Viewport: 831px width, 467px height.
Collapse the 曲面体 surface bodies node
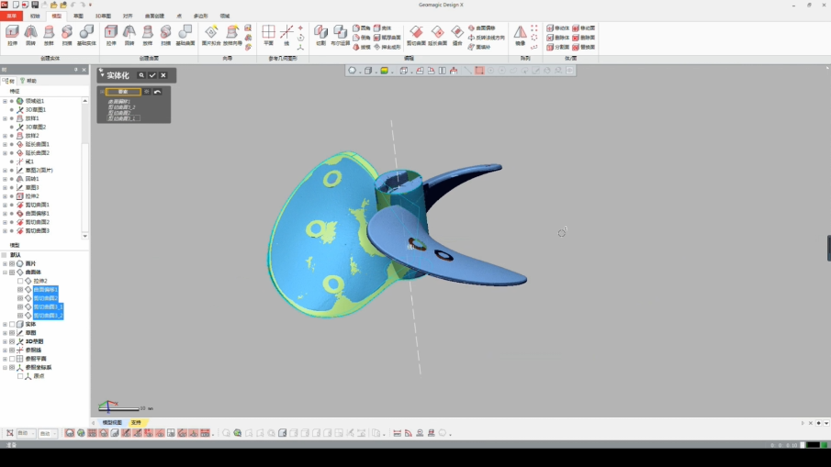[x=5, y=272]
